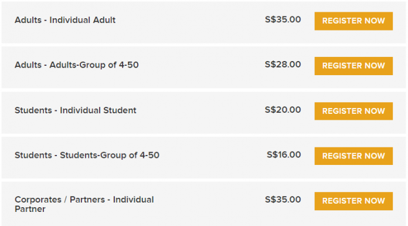
Task: Register for Individual Student ticket
Action: [353, 111]
